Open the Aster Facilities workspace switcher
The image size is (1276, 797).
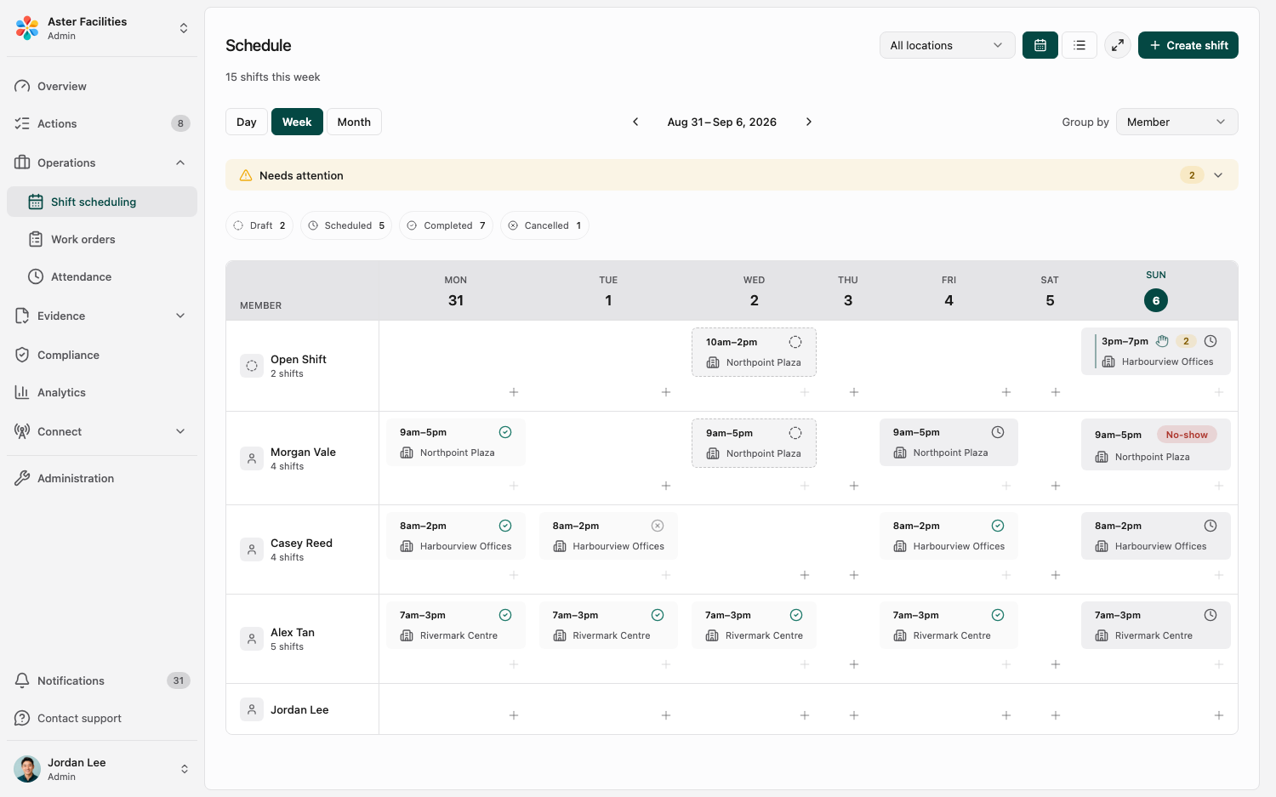[102, 28]
